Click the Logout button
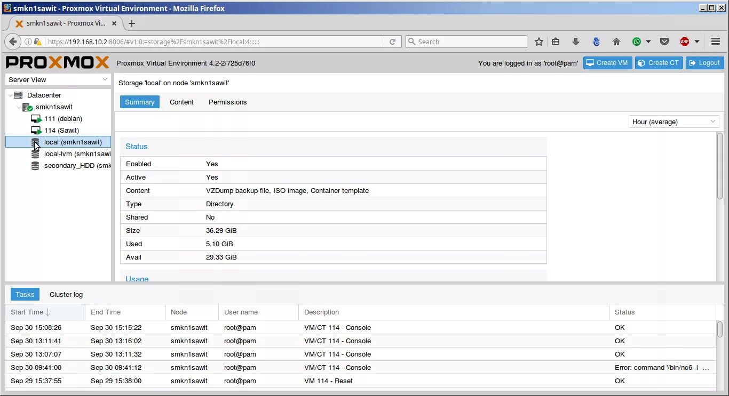 click(x=705, y=63)
